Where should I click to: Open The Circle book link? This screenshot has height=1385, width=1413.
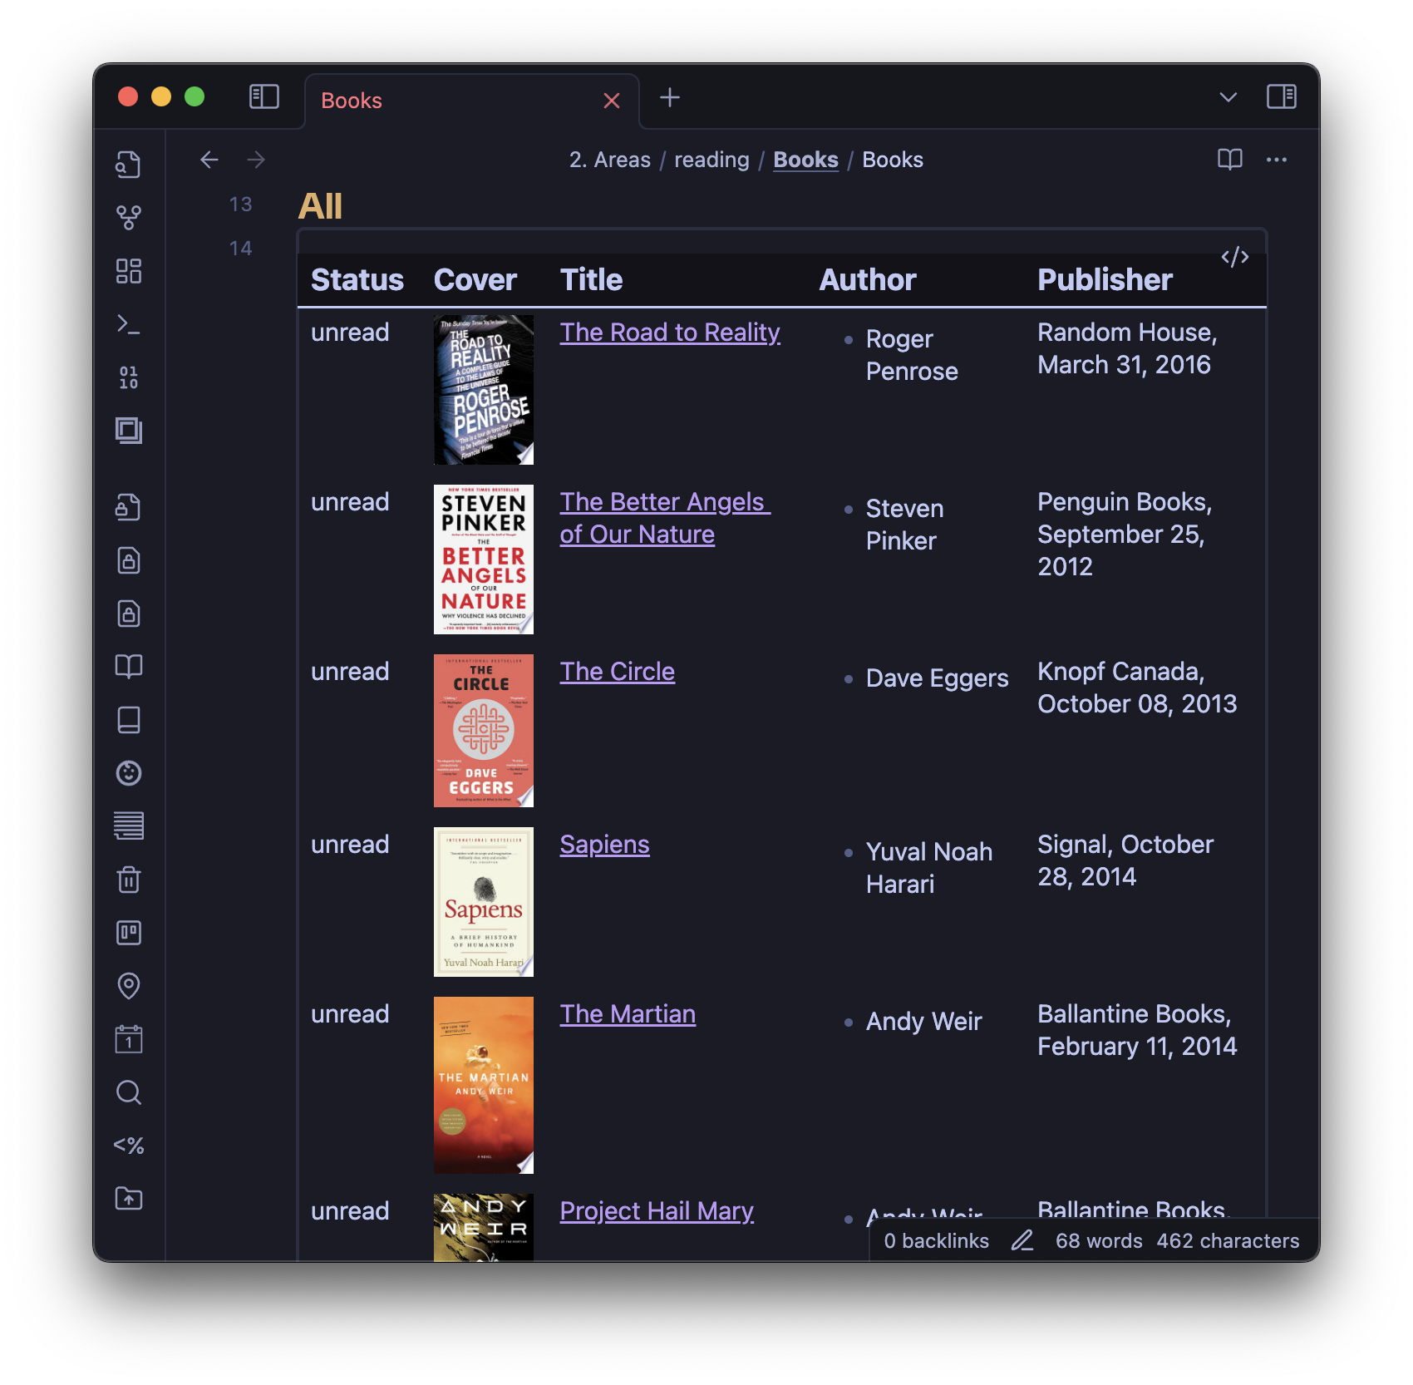pyautogui.click(x=617, y=671)
